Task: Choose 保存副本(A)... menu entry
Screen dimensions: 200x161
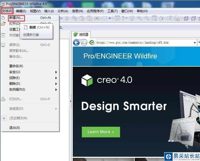Action: pos(33,51)
